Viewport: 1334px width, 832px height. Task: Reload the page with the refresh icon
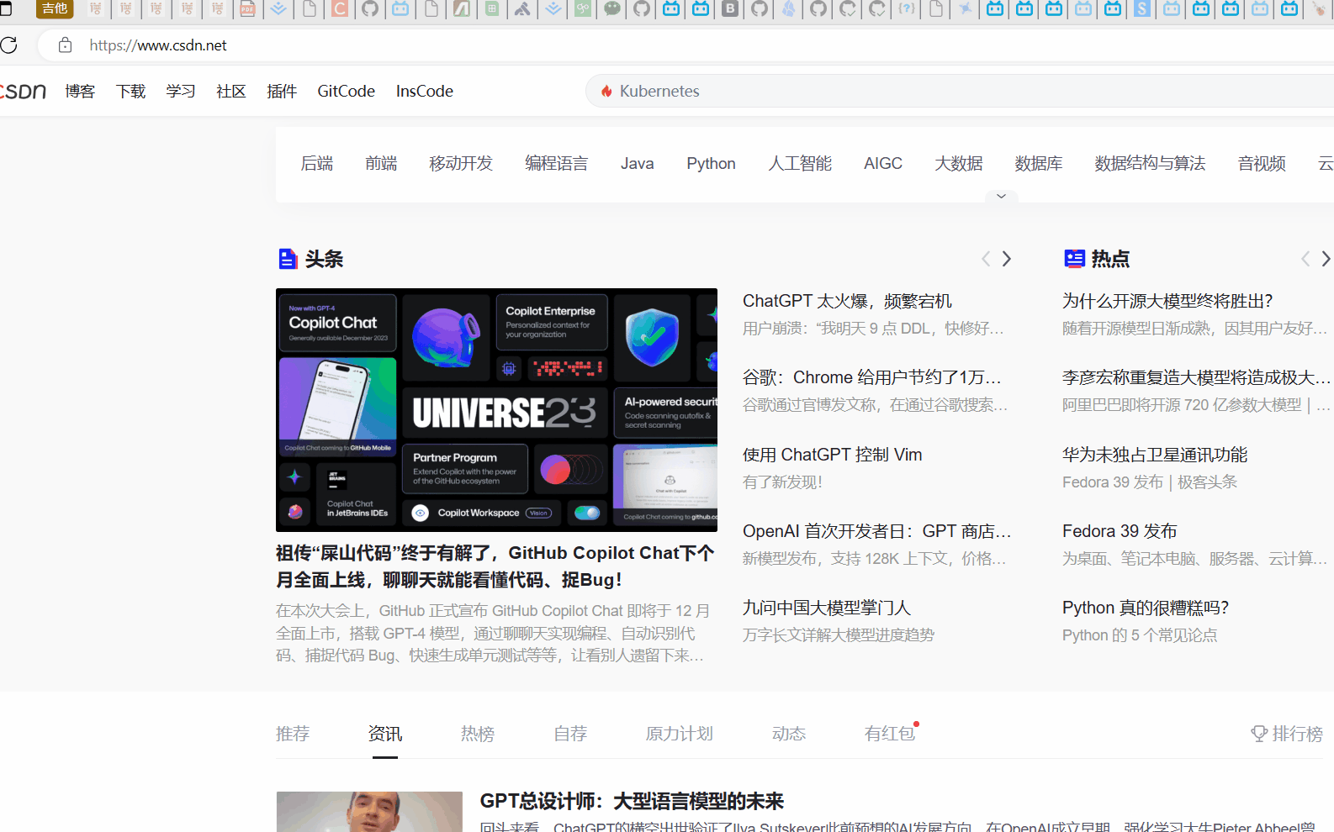(x=8, y=45)
